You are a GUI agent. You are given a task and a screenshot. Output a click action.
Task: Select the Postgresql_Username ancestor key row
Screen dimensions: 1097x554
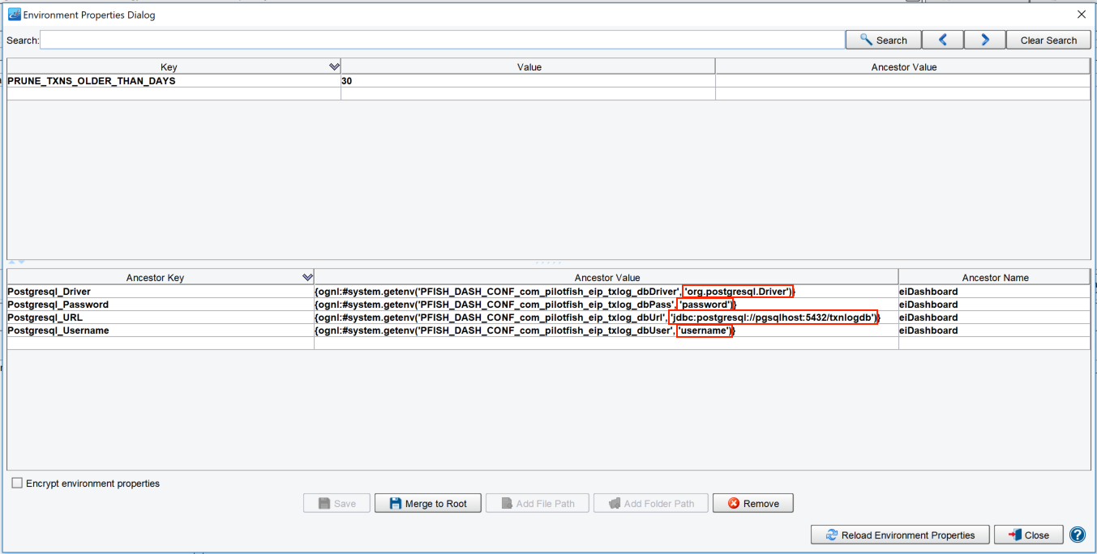[x=161, y=330]
